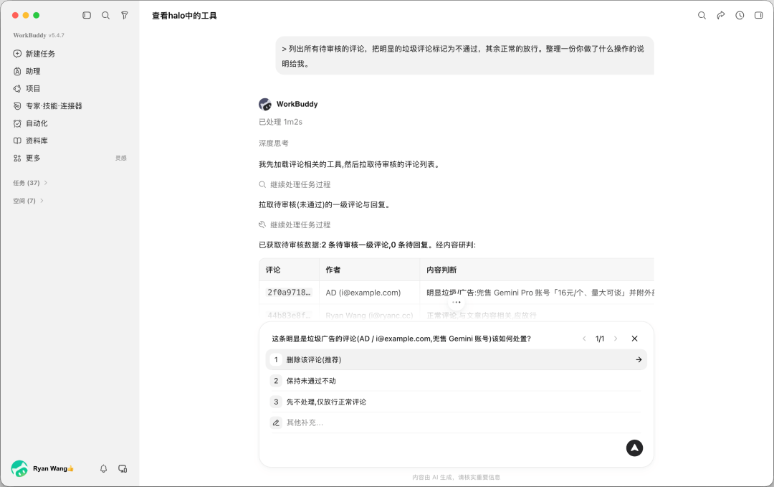Viewport: 774px width, 487px height.
Task: Open history clock icon
Action: [x=740, y=15]
